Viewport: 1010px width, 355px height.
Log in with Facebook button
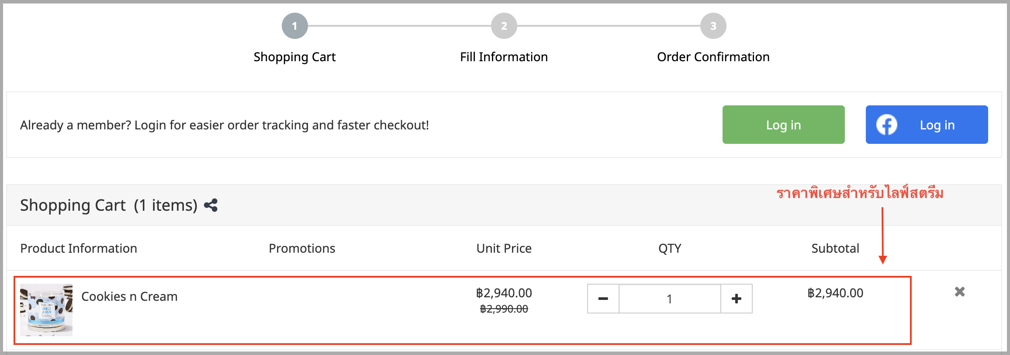tap(927, 125)
